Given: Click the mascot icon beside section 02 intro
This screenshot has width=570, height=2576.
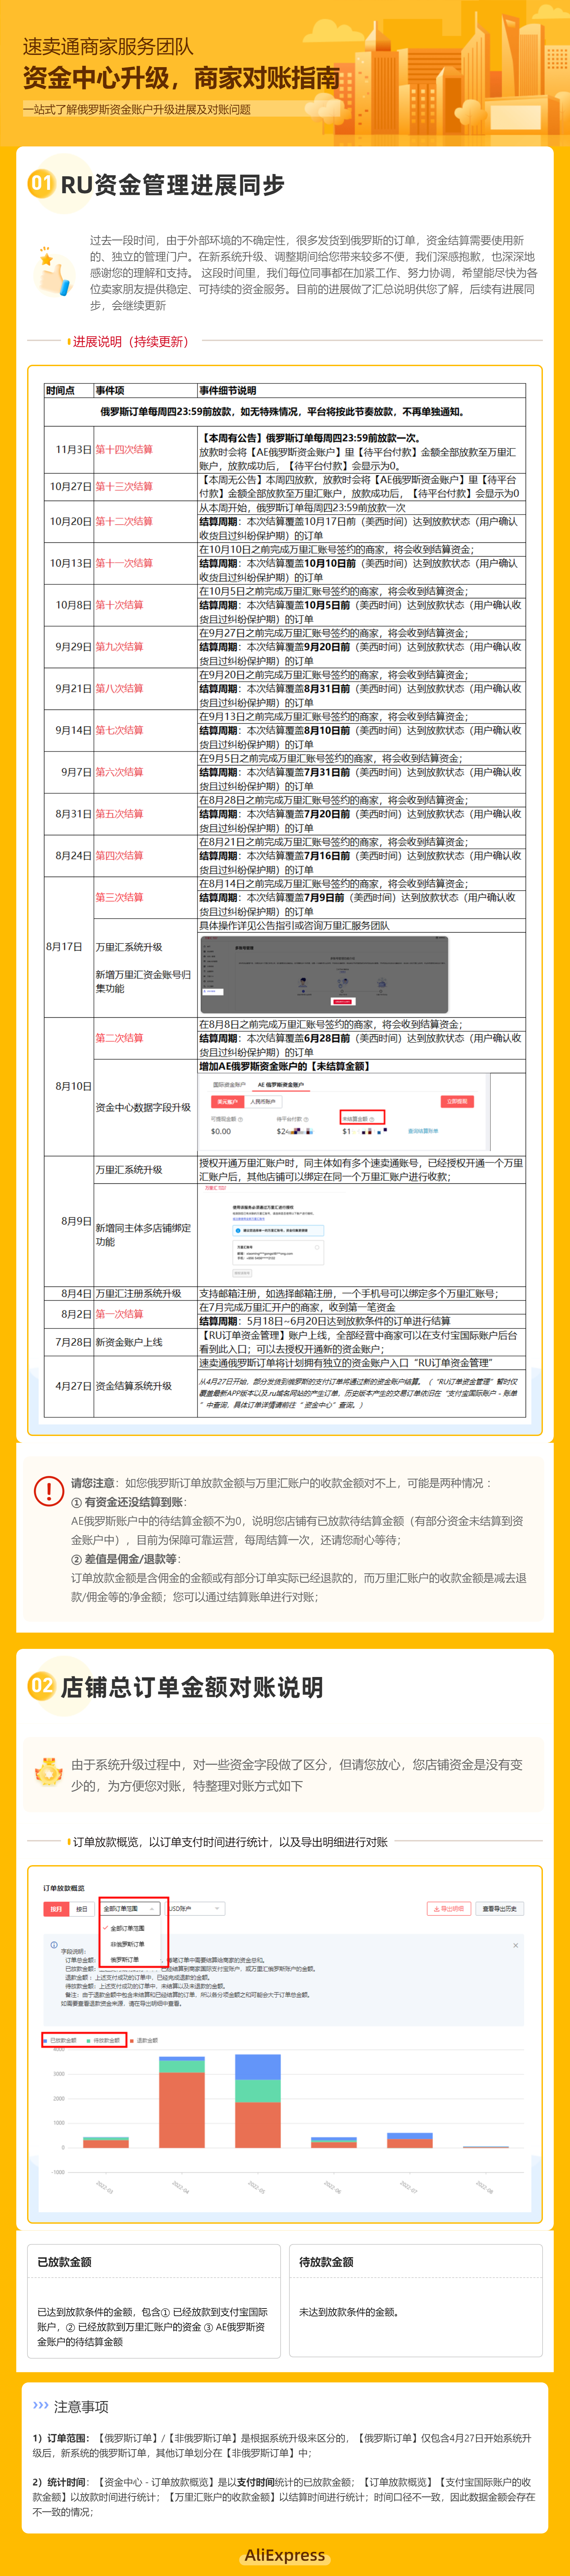Looking at the screenshot, I should 49,1772.
